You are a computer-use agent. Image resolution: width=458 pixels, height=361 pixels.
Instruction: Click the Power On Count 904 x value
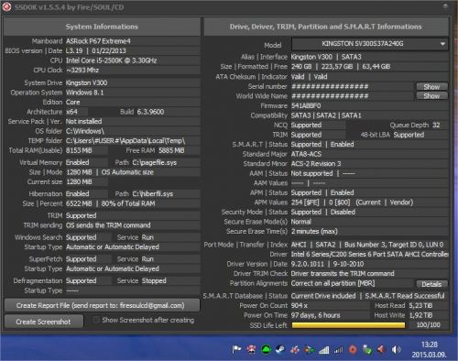click(300, 305)
